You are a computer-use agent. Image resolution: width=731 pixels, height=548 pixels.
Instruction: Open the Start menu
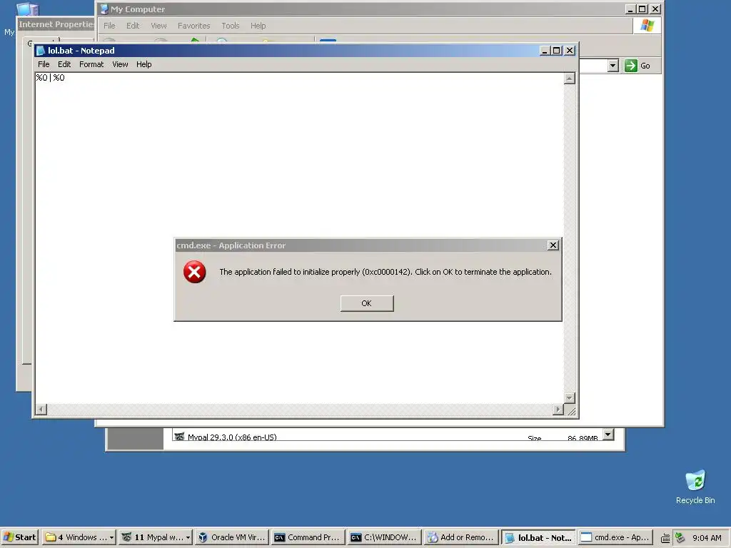19,537
